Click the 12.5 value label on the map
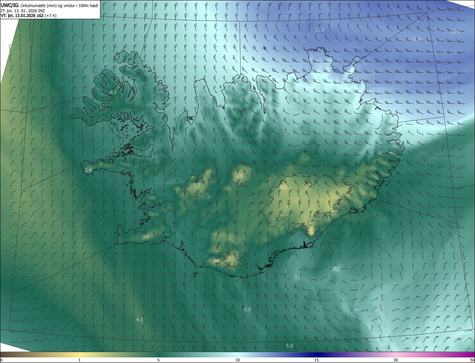Screen dimensions: 475x363 pos(320,30)
